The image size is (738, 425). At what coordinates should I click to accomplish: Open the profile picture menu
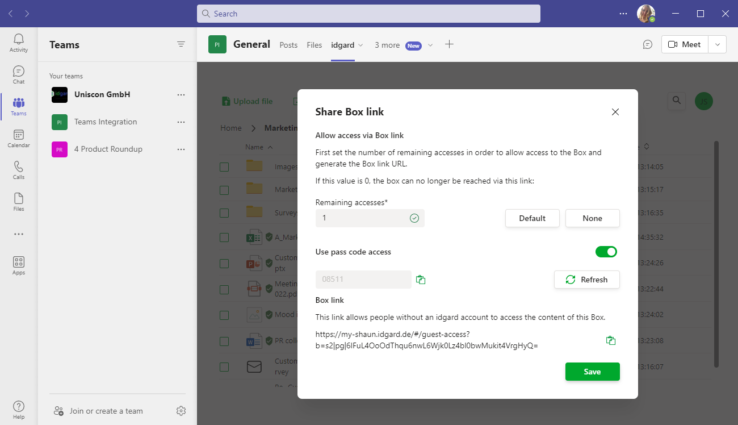(x=646, y=14)
